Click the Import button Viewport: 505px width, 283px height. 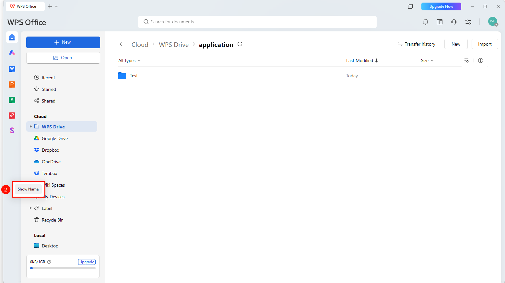pyautogui.click(x=485, y=44)
